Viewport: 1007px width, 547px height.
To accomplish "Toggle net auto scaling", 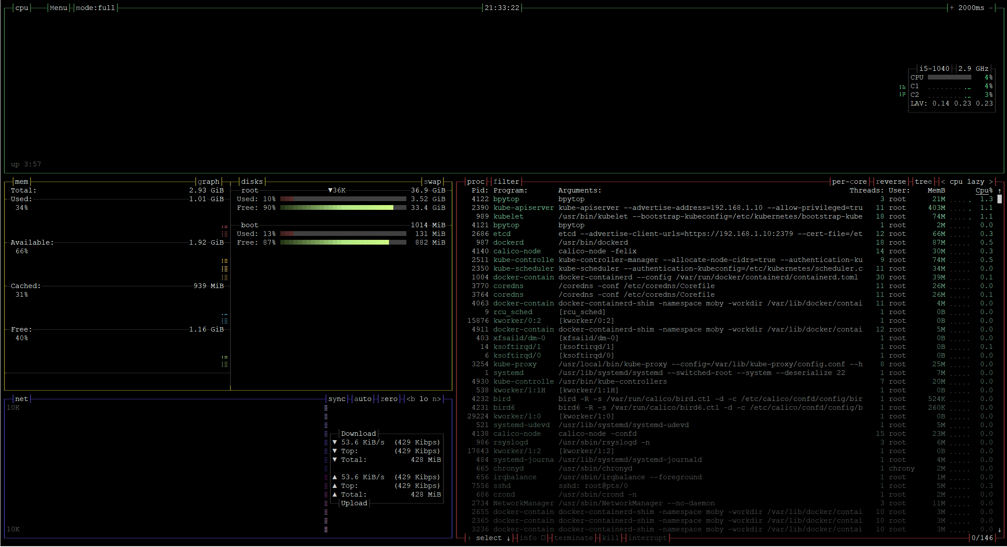I will (x=363, y=399).
